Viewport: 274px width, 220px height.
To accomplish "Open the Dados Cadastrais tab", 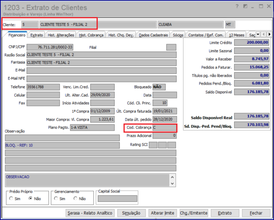I will 153,35.
